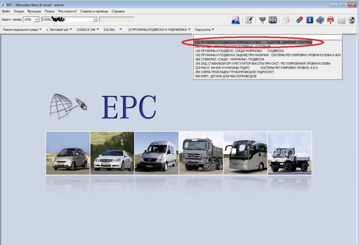Select subgroup 052 ПРУЖИНЫ И ПОДВЕСКА СПЕРЕДИ

point(254,42)
